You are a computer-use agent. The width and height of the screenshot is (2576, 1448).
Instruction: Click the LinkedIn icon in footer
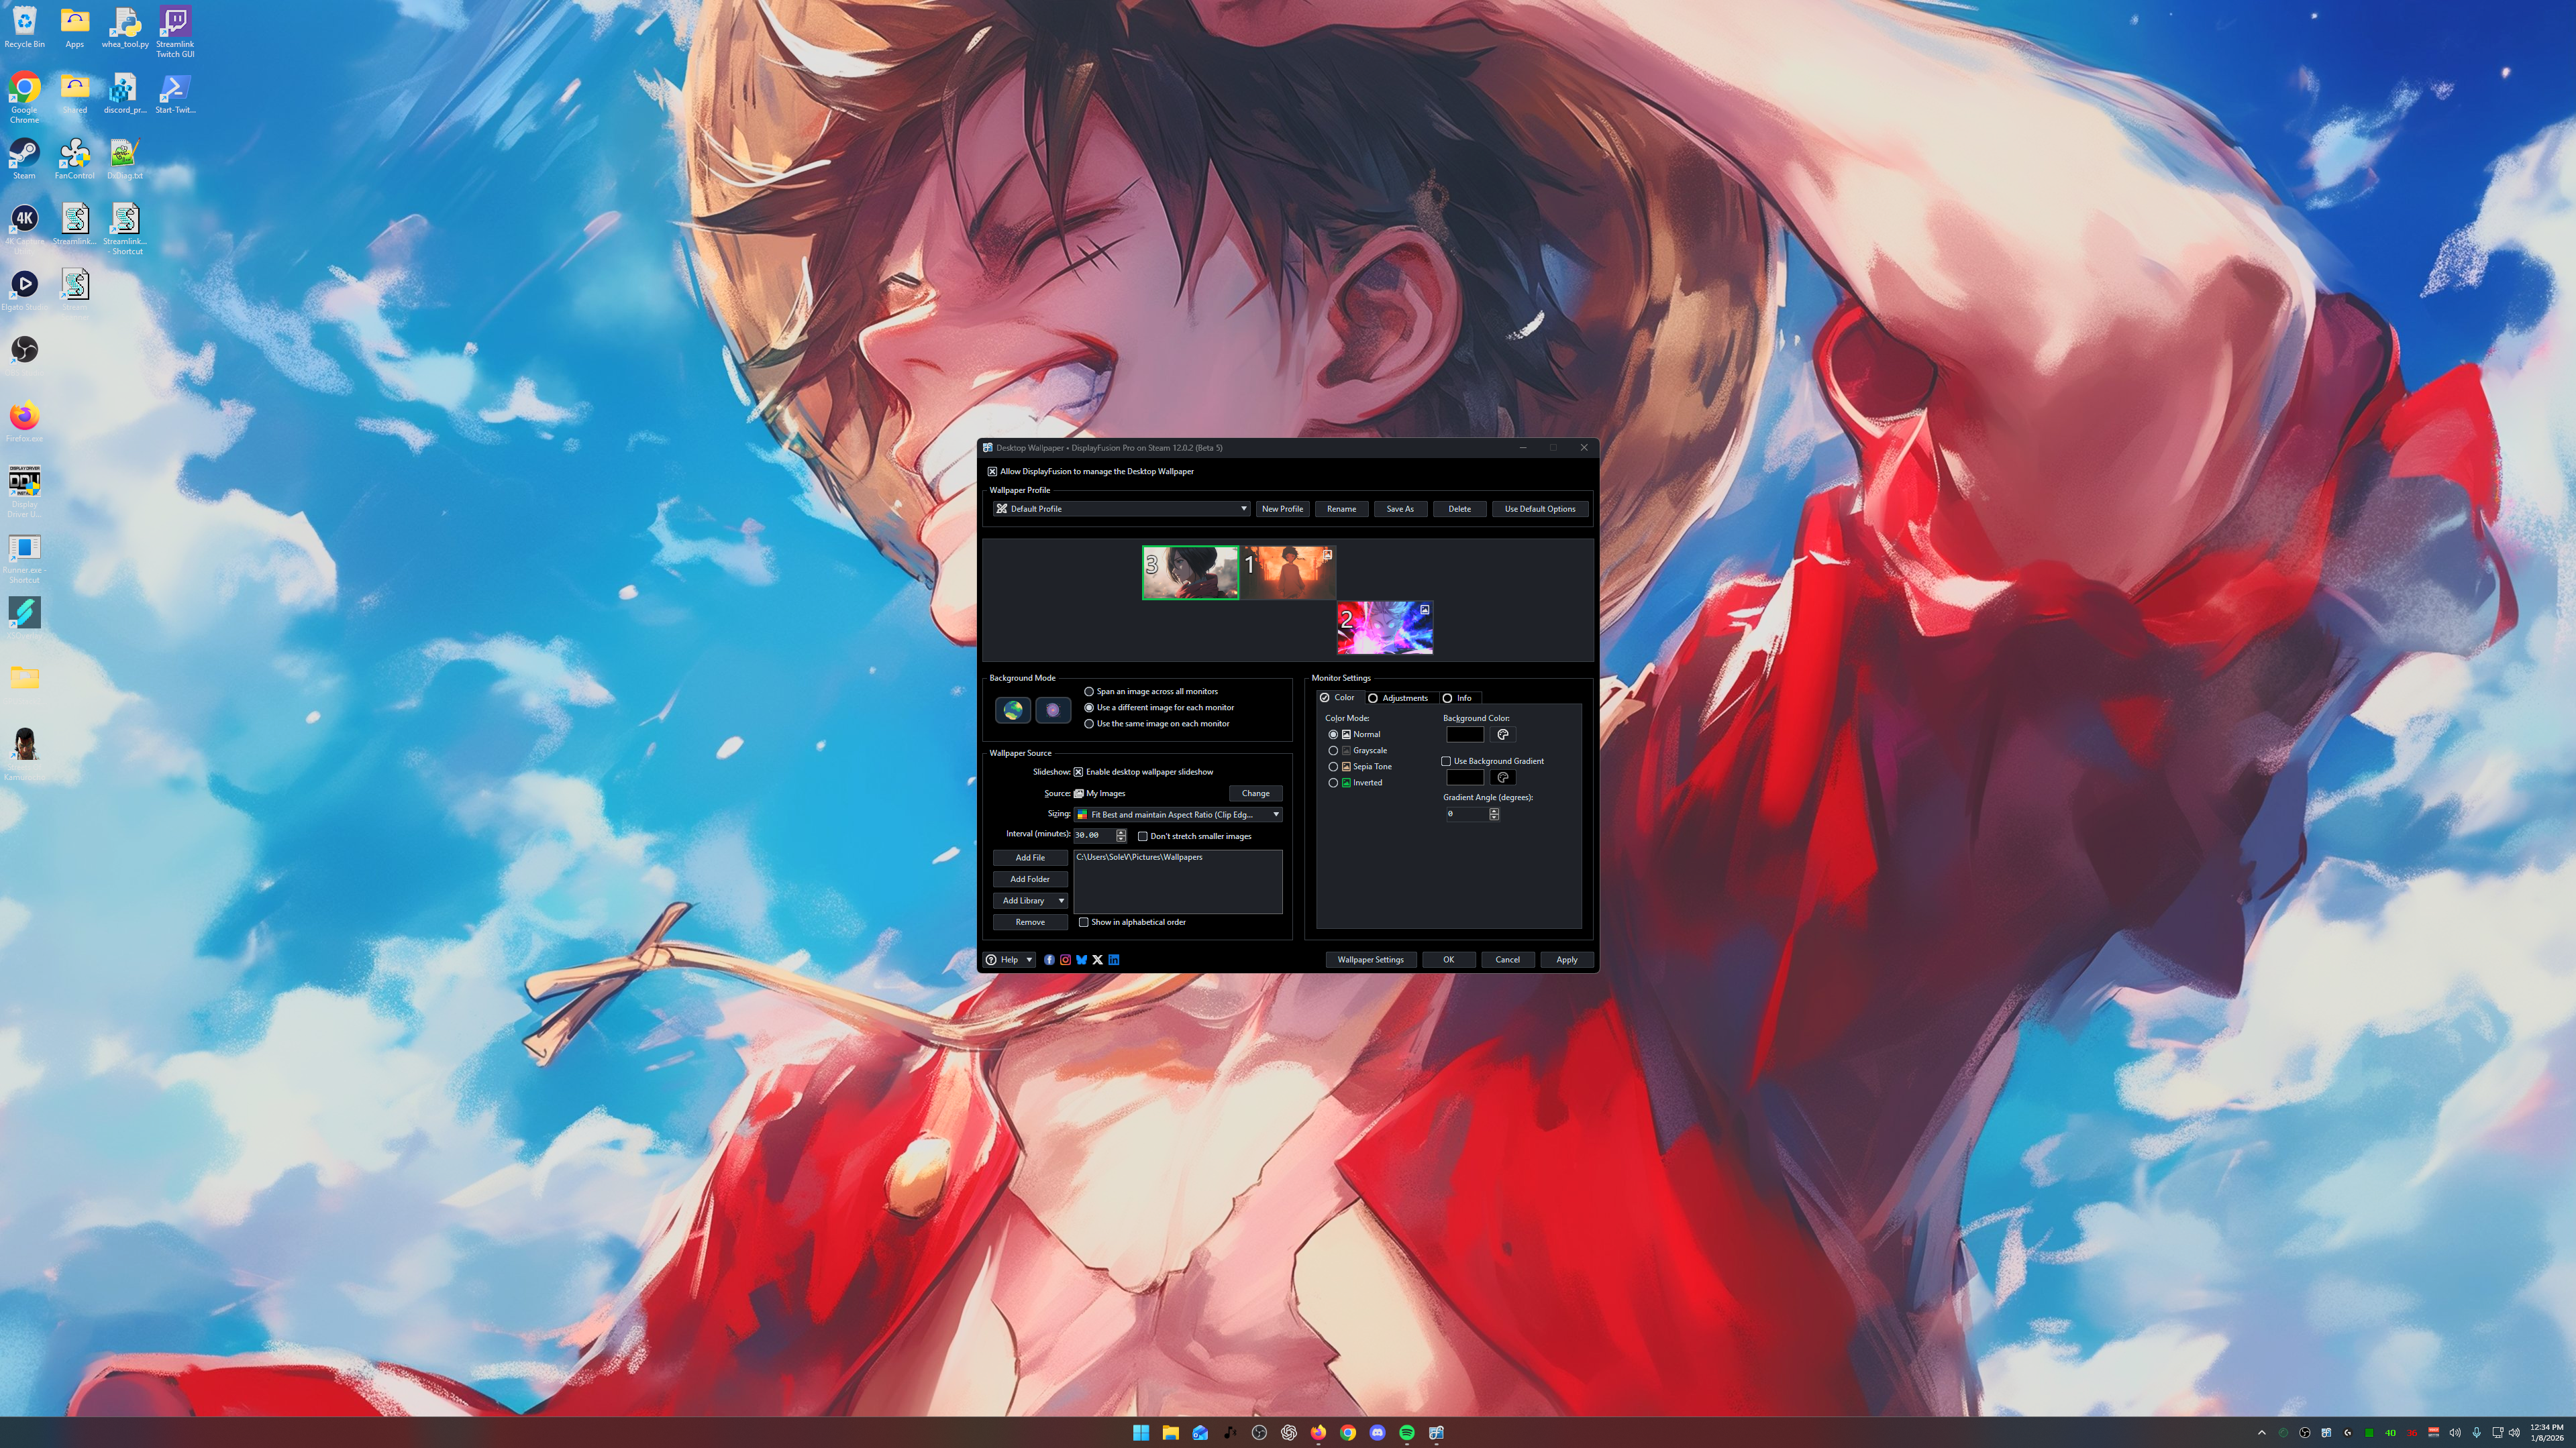pos(1114,959)
